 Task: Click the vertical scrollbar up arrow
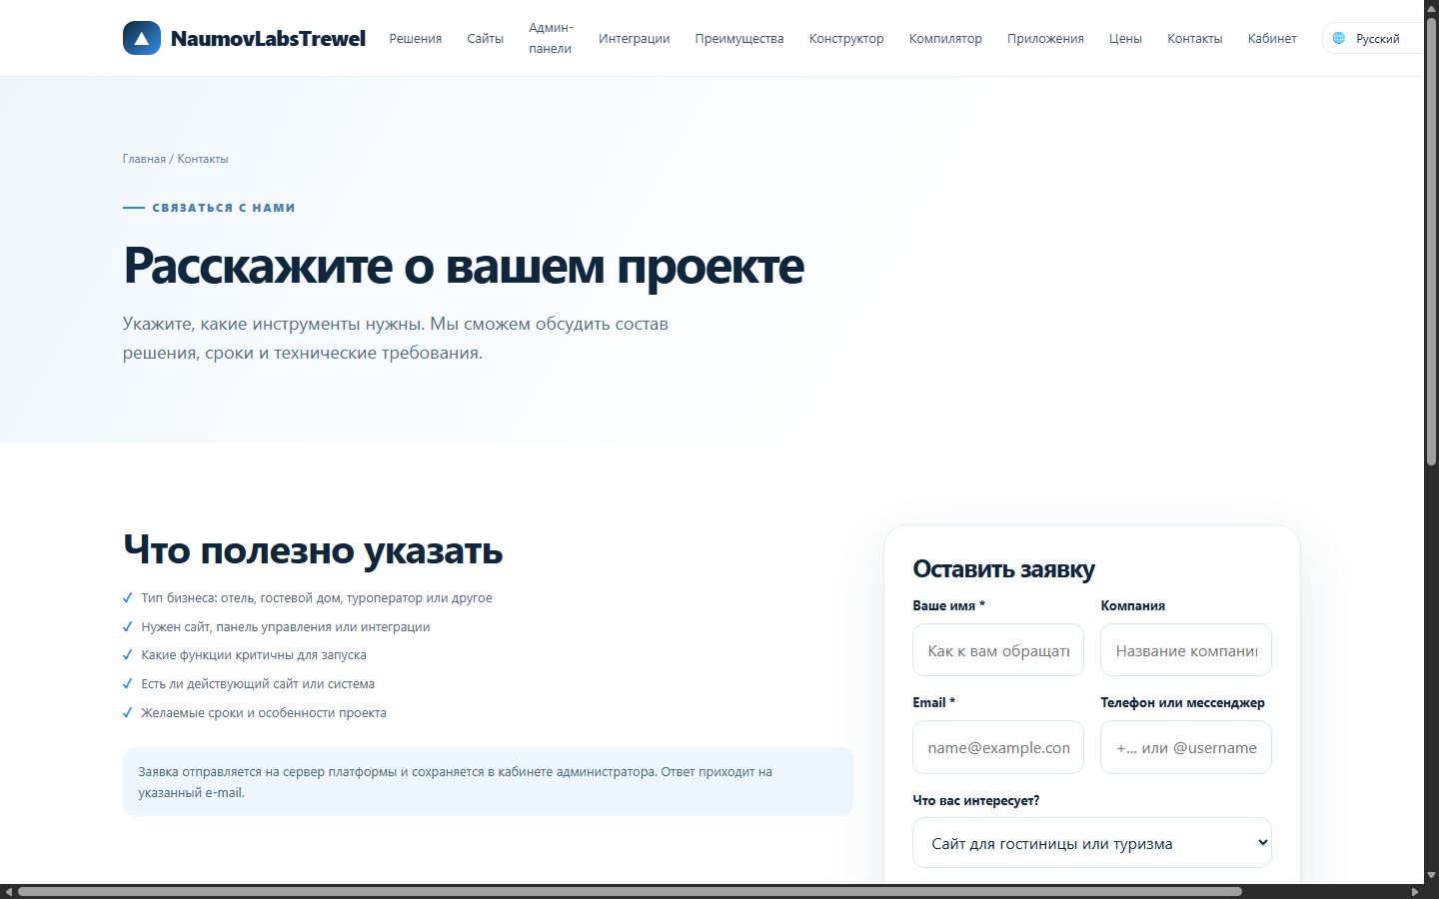(x=1431, y=7)
